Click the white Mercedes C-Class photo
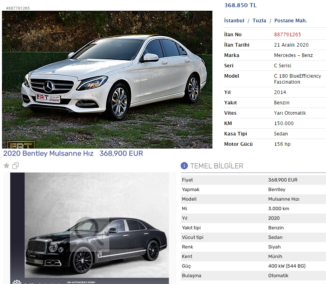 pos(107,80)
